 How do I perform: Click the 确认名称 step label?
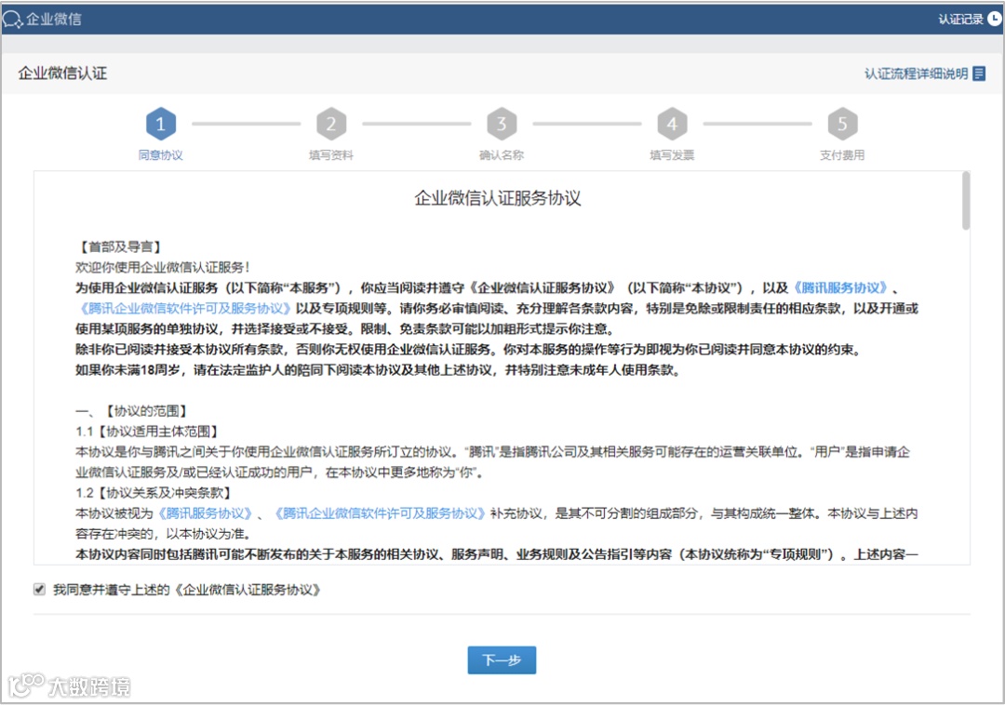[x=502, y=155]
